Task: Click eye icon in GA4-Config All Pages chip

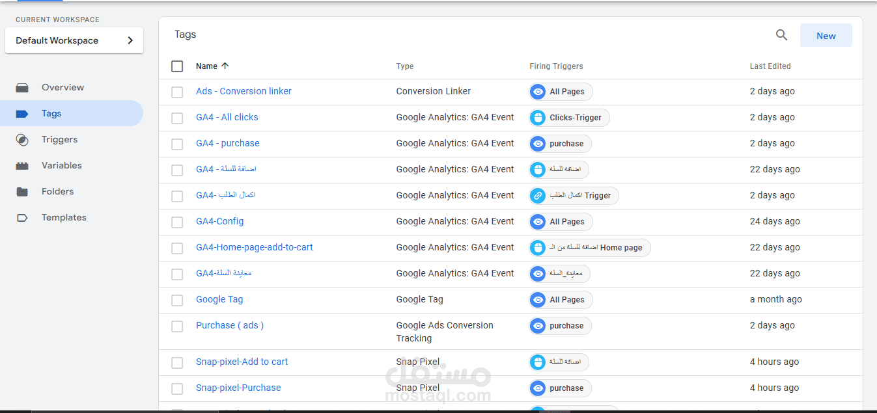Action: pyautogui.click(x=538, y=222)
